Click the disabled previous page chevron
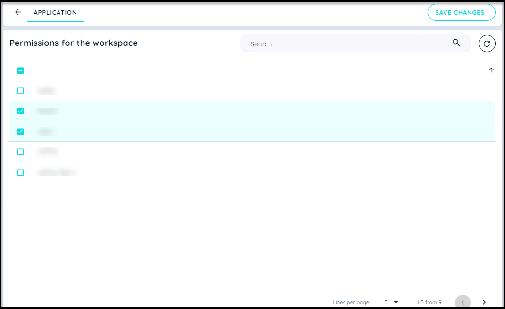The height and width of the screenshot is (309, 505). click(463, 301)
